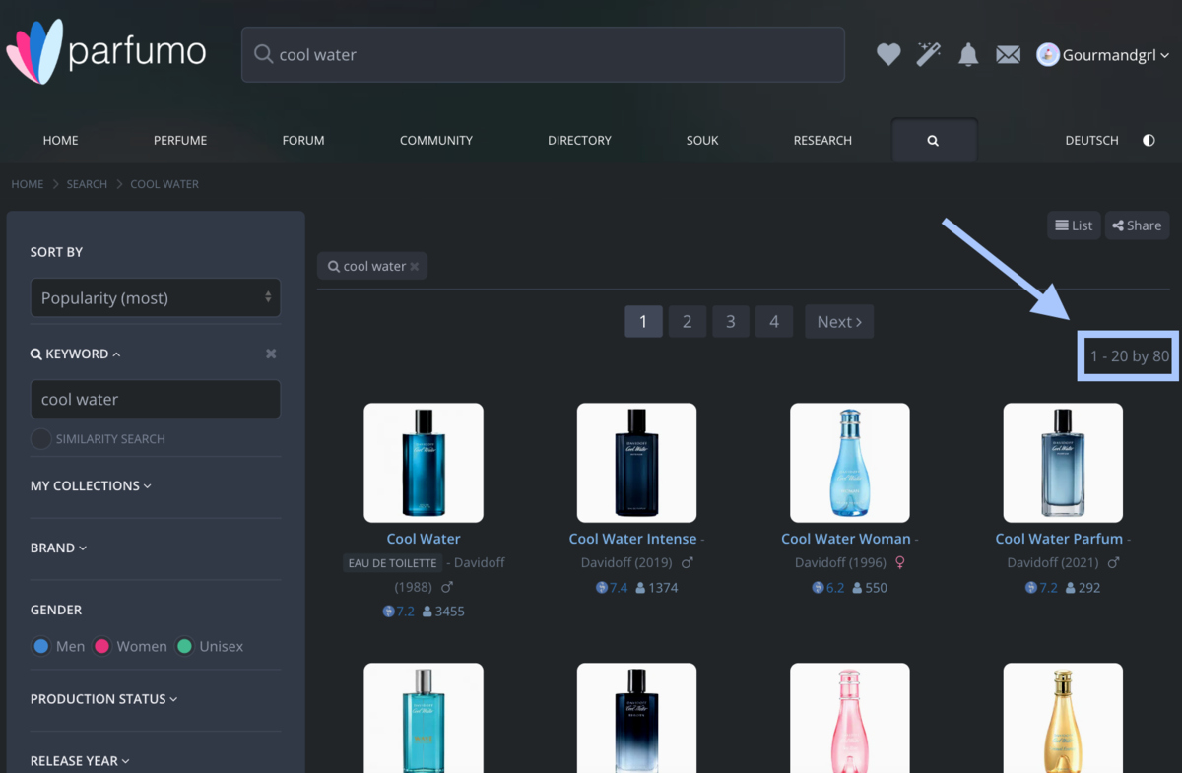Enable the Similarity Search toggle

click(x=41, y=439)
